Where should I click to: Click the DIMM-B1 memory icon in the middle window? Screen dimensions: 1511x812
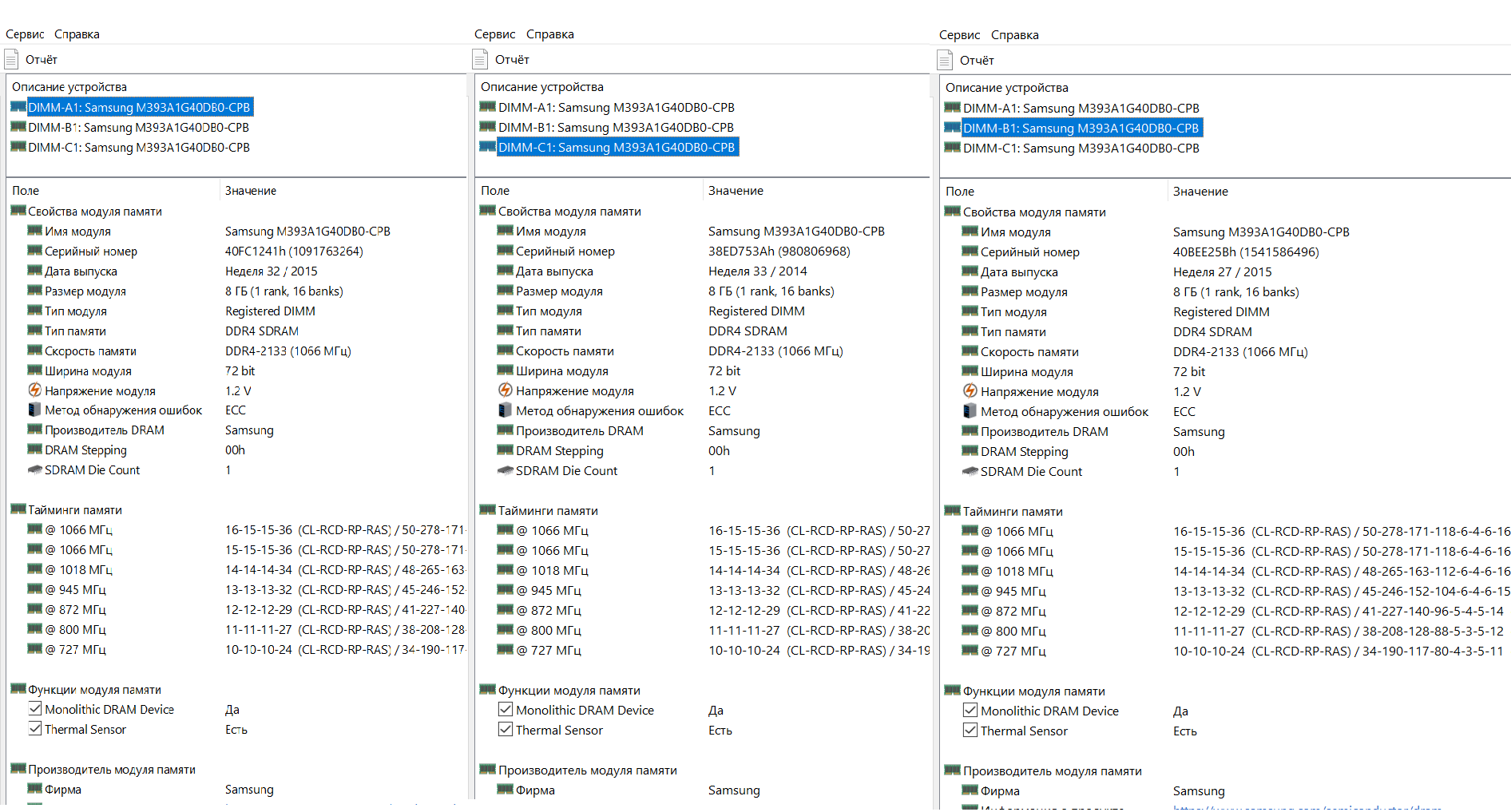[488, 127]
